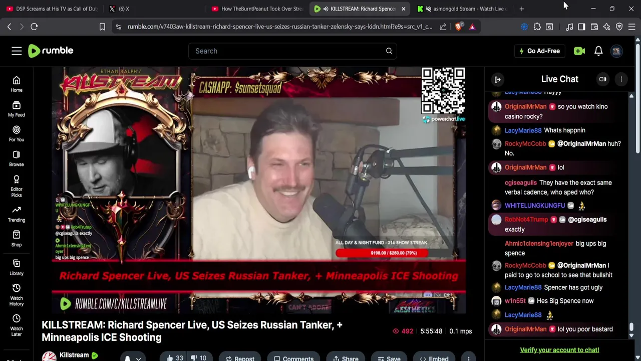The image size is (641, 361).
Task: Open Shop in sidebar
Action: click(17, 239)
